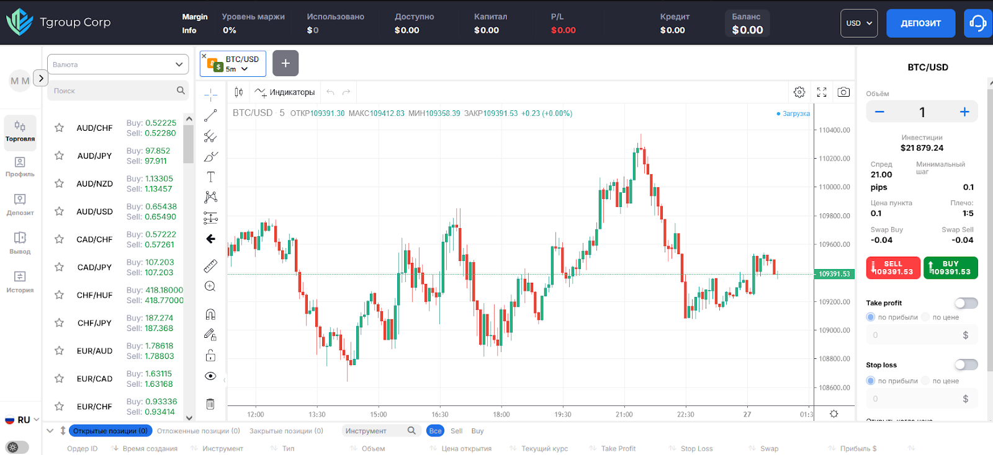
Task: Select the trend line drawing tool
Action: click(210, 115)
